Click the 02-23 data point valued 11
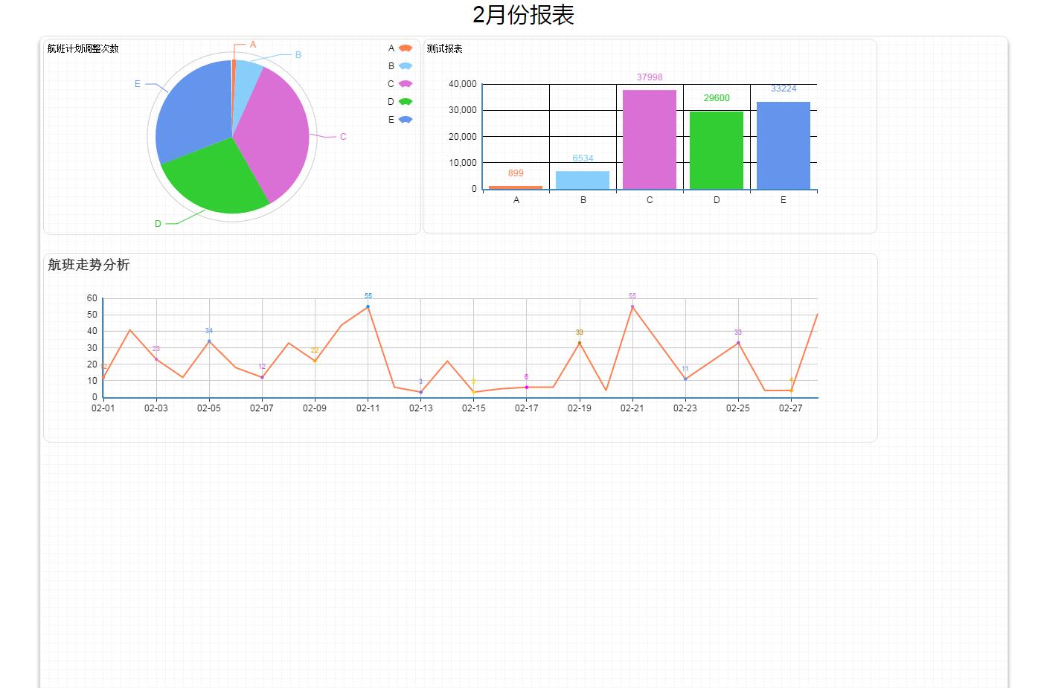The height and width of the screenshot is (688, 1038). click(x=685, y=379)
